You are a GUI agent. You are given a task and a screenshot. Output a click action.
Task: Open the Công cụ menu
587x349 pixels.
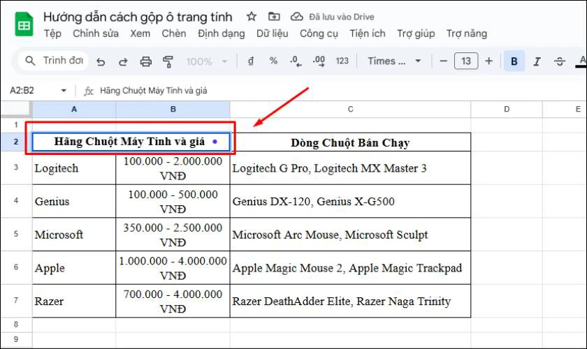click(x=319, y=34)
